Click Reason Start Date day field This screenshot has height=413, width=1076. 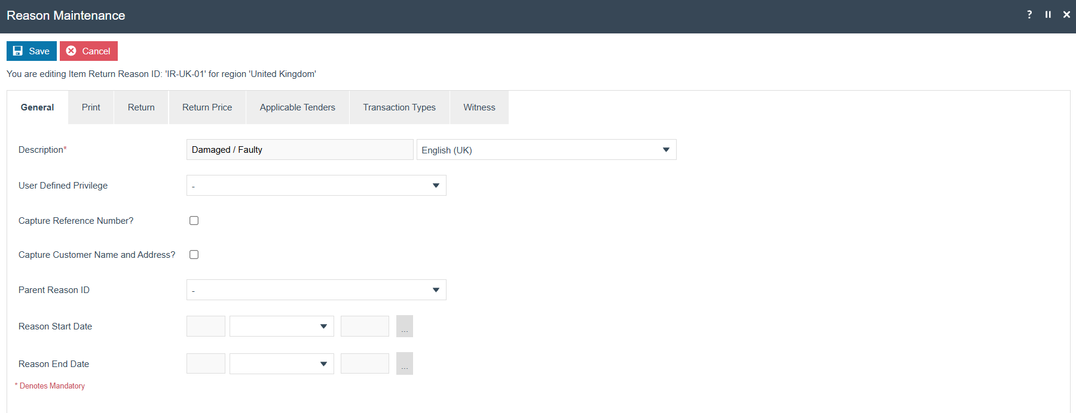(206, 326)
